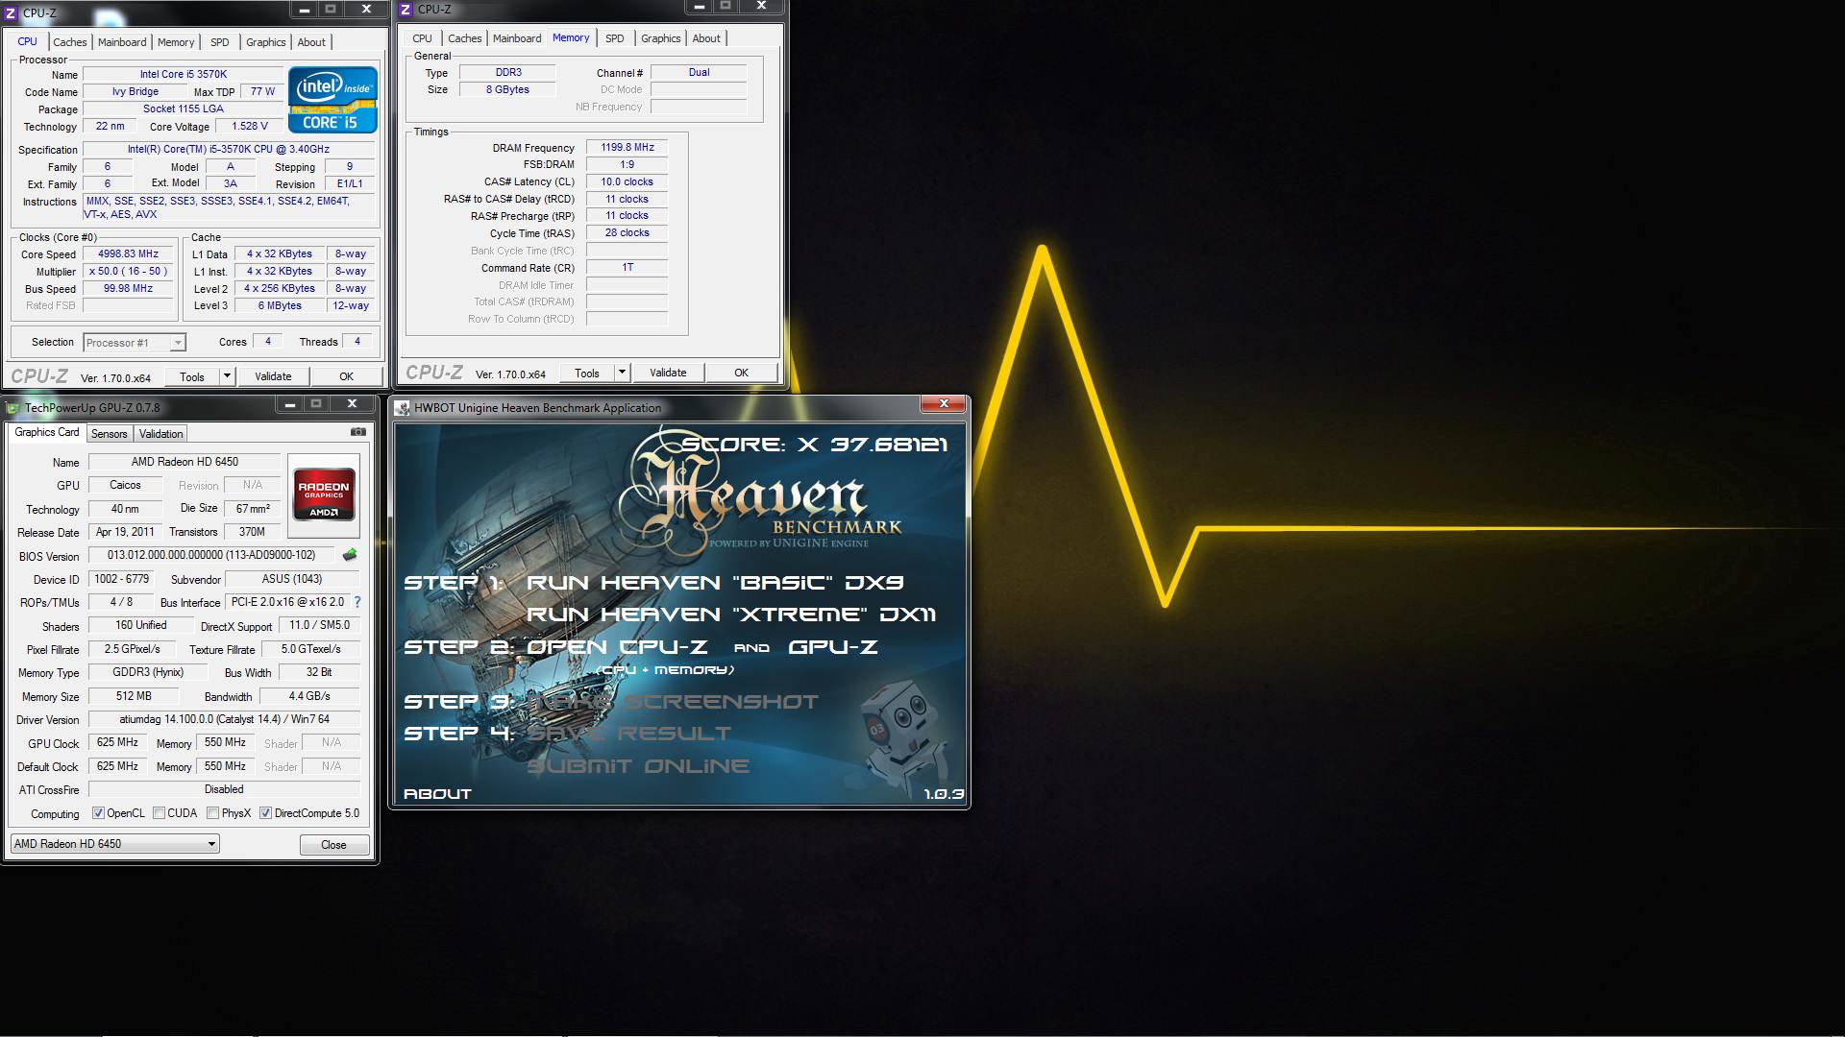Run Heaven "Basic" DX9 benchmark
The height and width of the screenshot is (1037, 1845).
(x=715, y=583)
